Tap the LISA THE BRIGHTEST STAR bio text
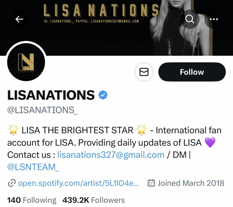 (77, 130)
